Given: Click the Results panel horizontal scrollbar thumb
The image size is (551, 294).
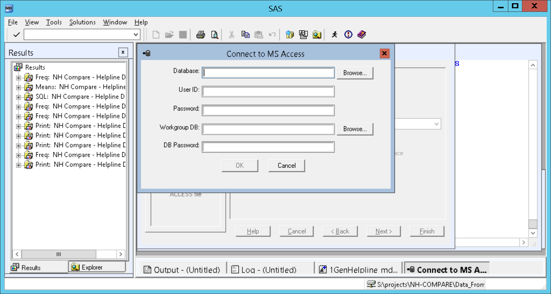Looking at the screenshot, I should [58, 254].
